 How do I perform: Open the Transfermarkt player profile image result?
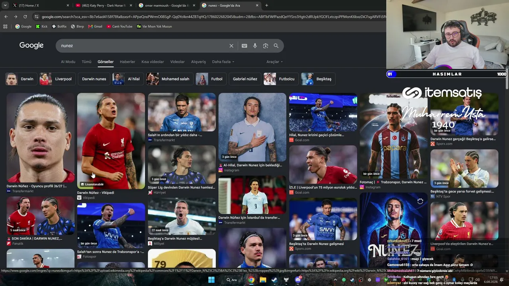40,138
